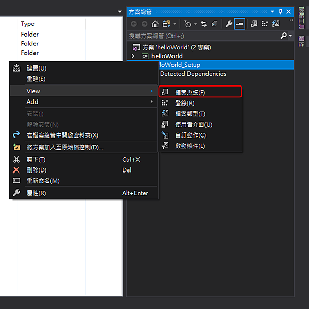Image resolution: width=309 pixels, height=309 pixels.
Task: Toggle the preview selected items button
Action: click(239, 24)
